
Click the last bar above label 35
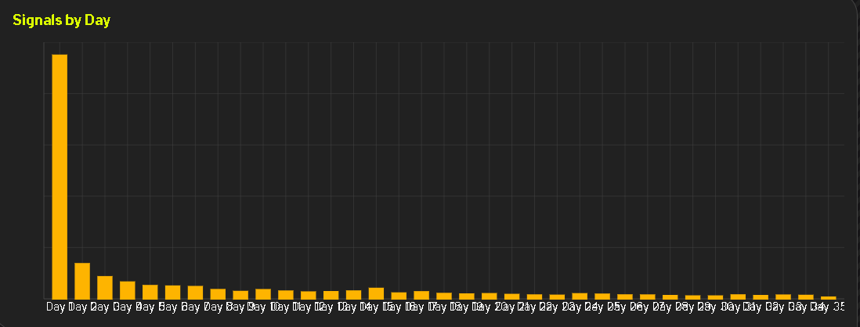pos(828,297)
